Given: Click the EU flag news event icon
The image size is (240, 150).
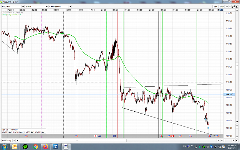Looking at the screenshot, I should coord(114,136).
